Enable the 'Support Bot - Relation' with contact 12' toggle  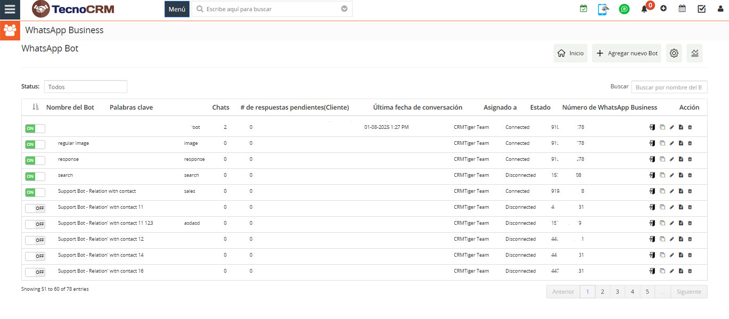[35, 240]
